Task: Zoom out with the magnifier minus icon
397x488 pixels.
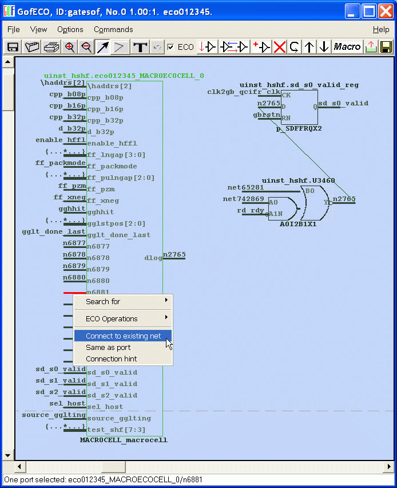Action: click(x=86, y=47)
